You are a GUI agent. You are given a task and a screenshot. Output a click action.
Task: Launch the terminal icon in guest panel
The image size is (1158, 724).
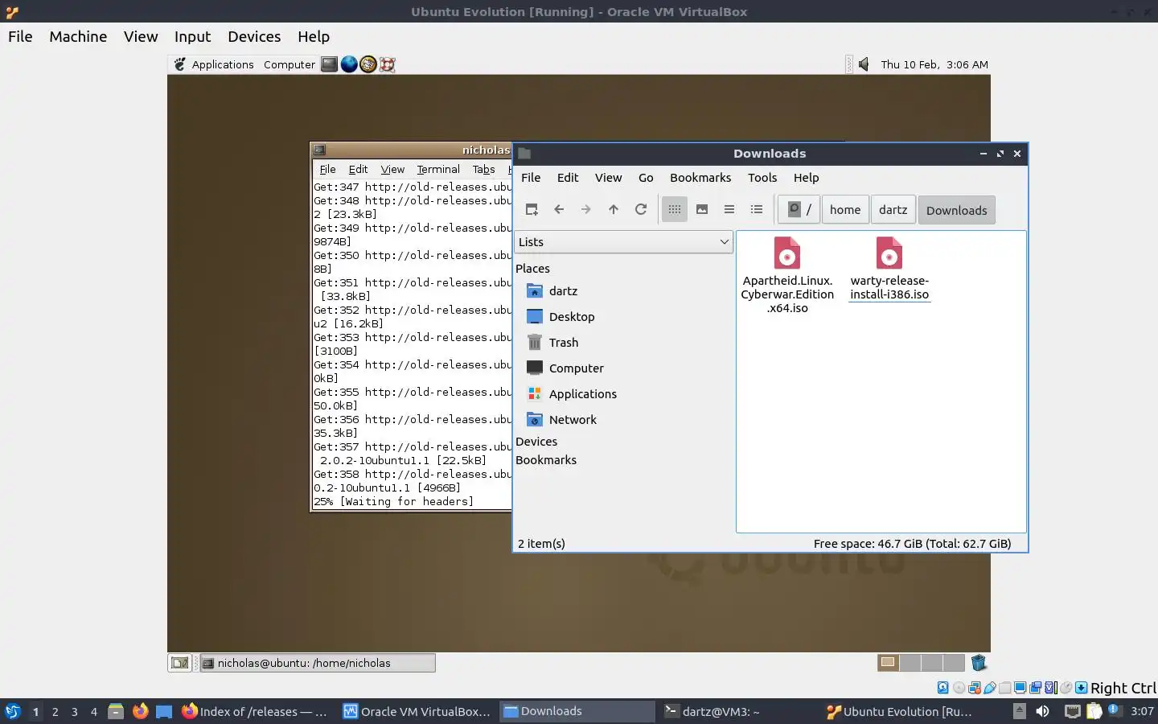tap(329, 64)
